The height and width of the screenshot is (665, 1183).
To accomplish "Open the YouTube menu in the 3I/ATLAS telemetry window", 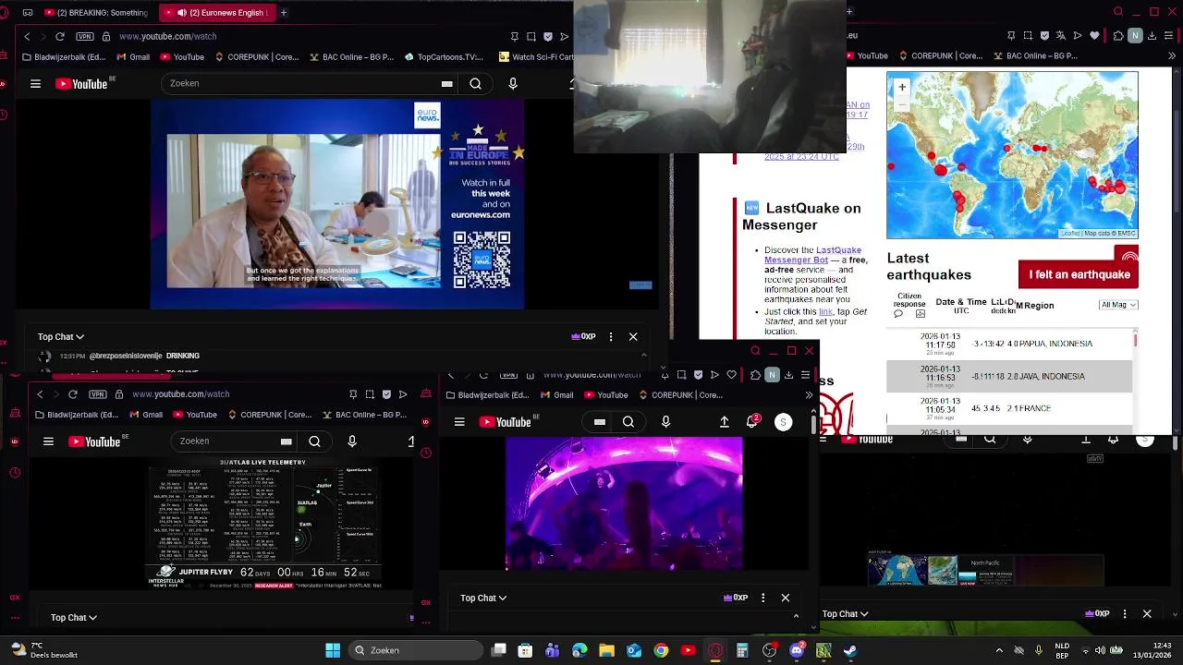I will click(x=48, y=441).
